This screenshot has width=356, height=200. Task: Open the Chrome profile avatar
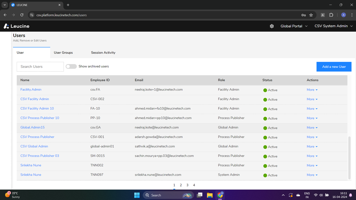click(x=343, y=15)
